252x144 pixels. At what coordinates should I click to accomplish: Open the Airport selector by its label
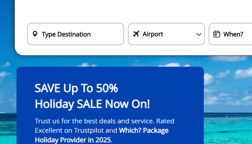click(153, 34)
